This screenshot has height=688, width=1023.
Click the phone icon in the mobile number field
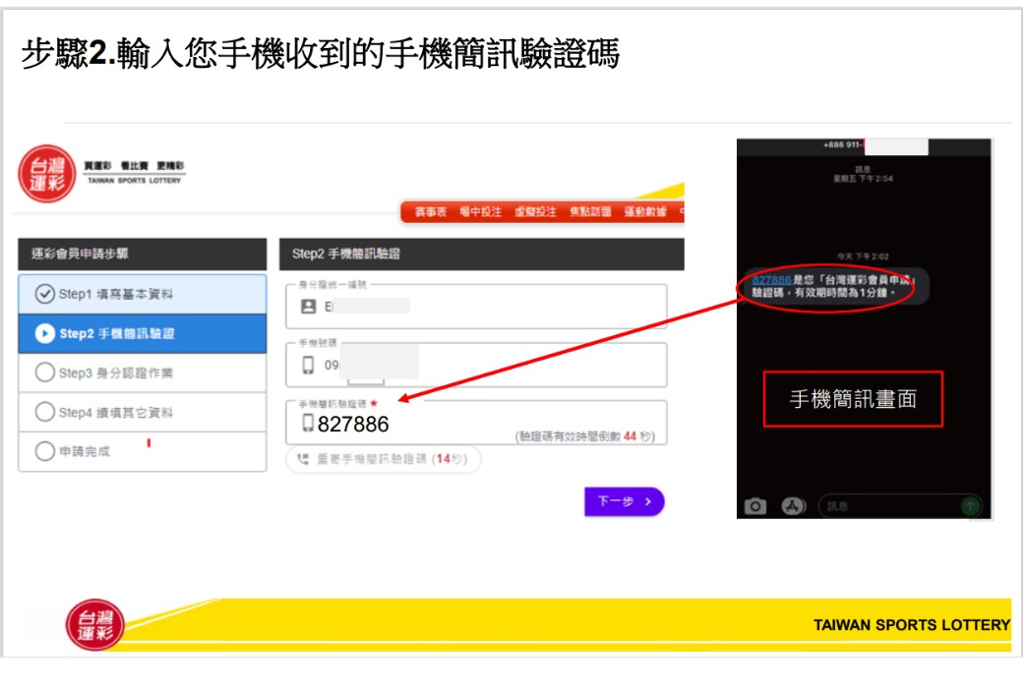(308, 365)
